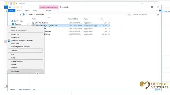This screenshot has height=95, width=170.
Task: Select the file ending 9.7.2_Install.zip
Action: [46, 26]
